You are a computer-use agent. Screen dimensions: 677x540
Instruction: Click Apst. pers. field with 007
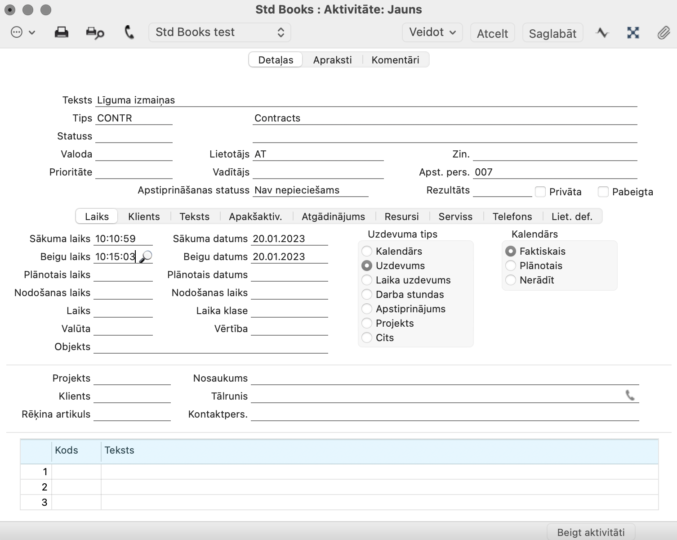tap(555, 172)
